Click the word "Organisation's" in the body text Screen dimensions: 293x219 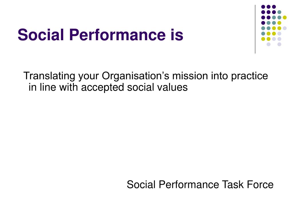click(x=135, y=76)
